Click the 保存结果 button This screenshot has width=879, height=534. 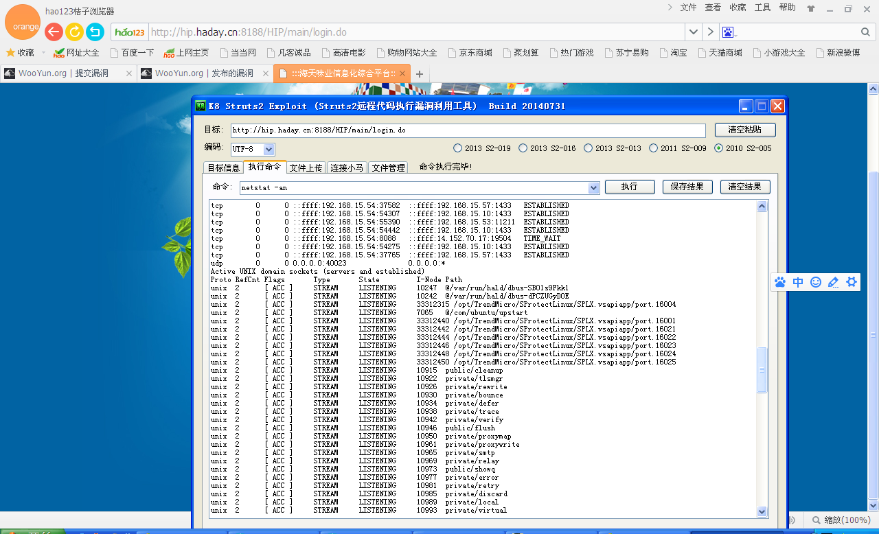pyautogui.click(x=687, y=187)
